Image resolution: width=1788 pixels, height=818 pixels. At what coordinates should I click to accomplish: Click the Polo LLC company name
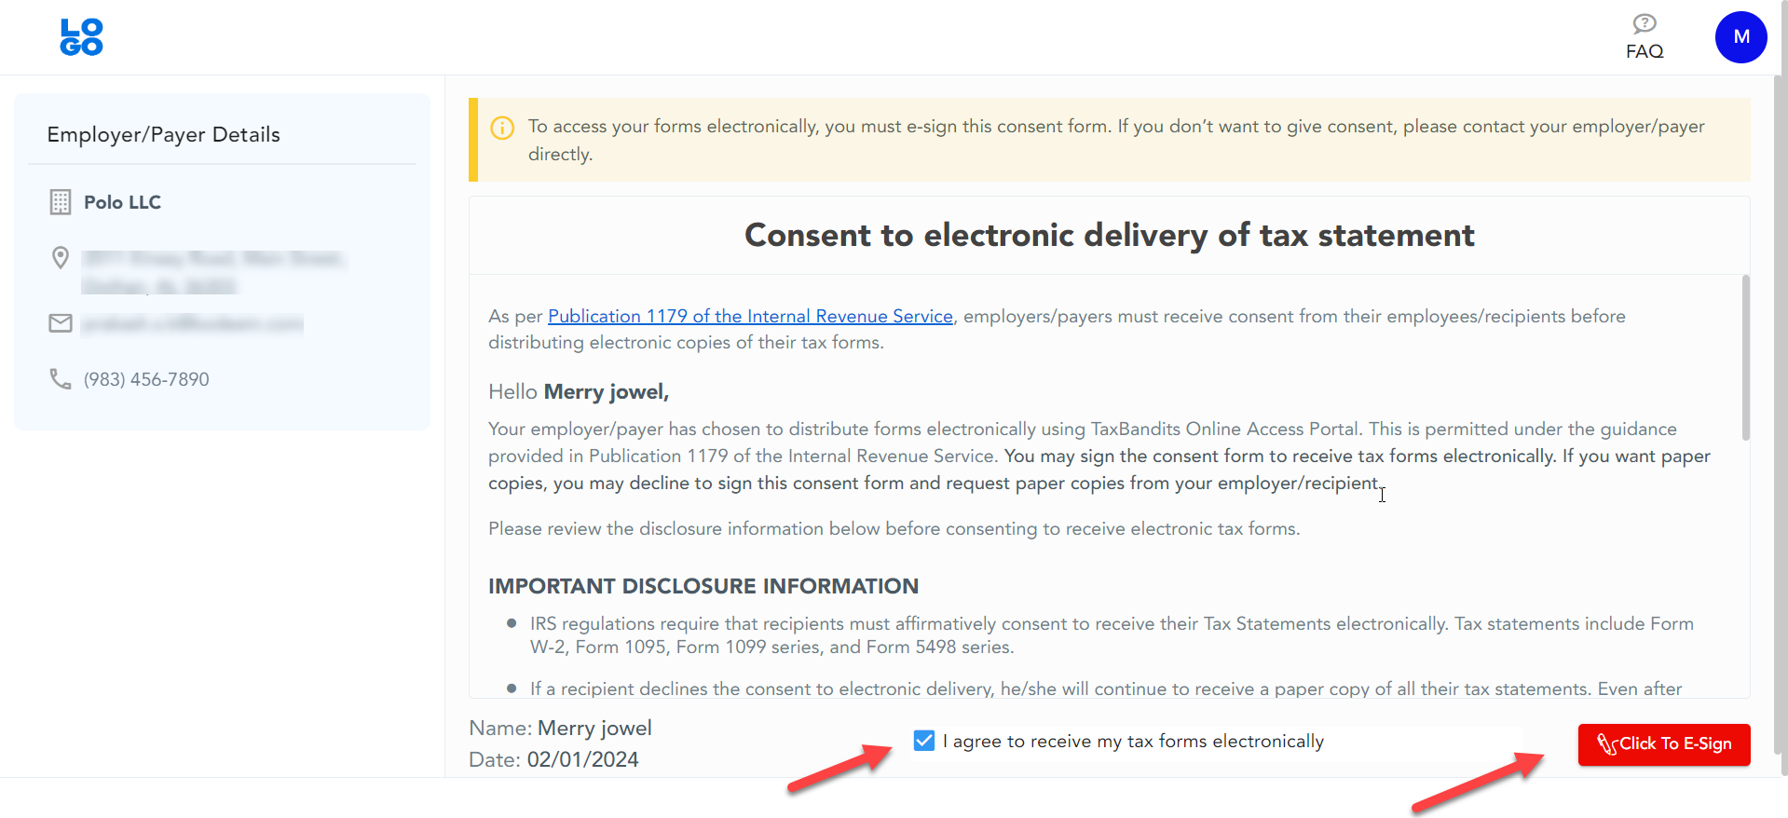coord(122,202)
